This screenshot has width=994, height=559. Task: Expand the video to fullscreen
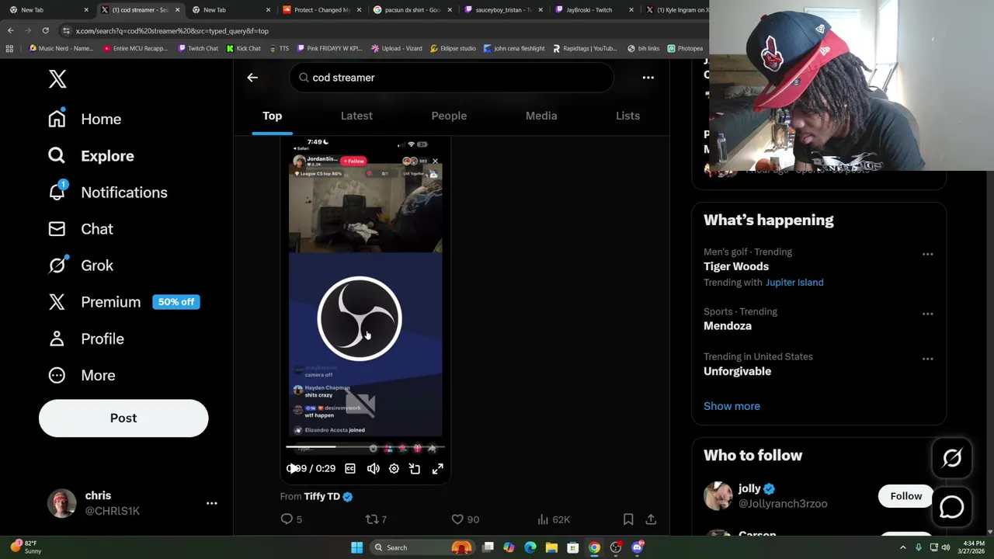[437, 469]
